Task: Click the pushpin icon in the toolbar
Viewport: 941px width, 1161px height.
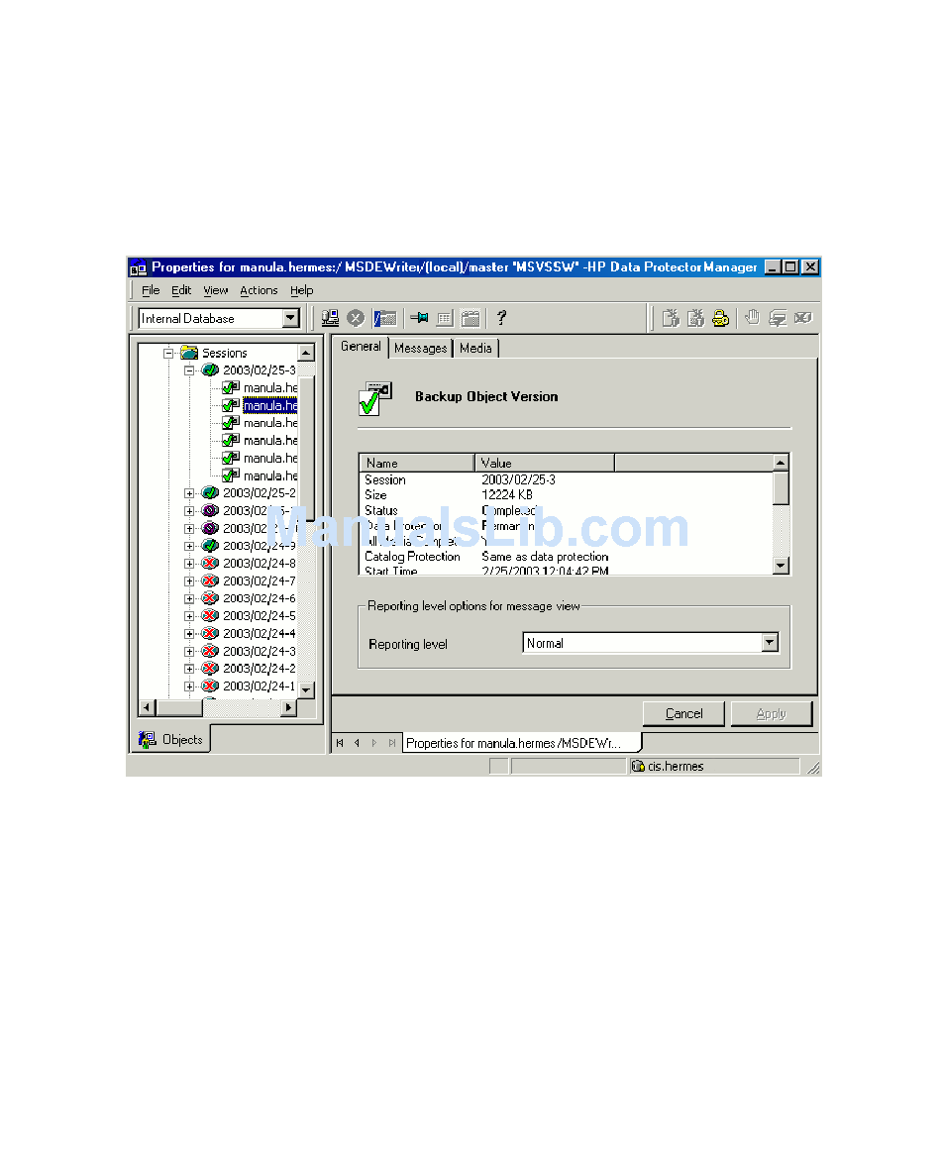Action: (419, 318)
